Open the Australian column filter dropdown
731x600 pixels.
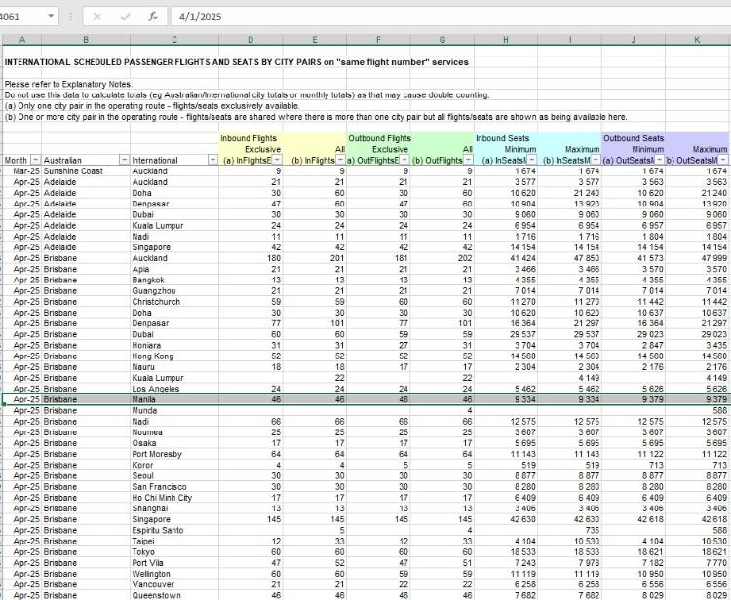pyautogui.click(x=123, y=160)
